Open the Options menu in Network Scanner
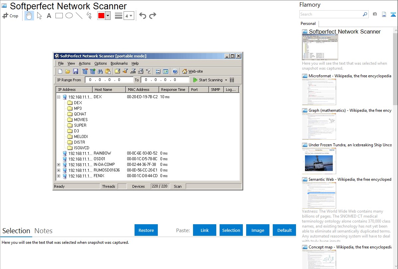The image size is (398, 269). (x=101, y=63)
